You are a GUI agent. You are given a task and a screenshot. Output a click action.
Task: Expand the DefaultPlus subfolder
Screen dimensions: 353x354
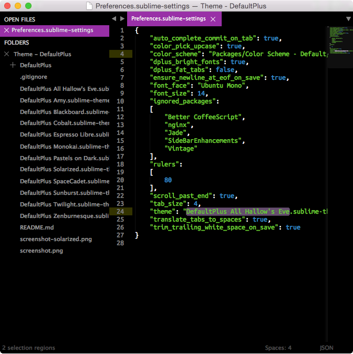click(x=13, y=65)
